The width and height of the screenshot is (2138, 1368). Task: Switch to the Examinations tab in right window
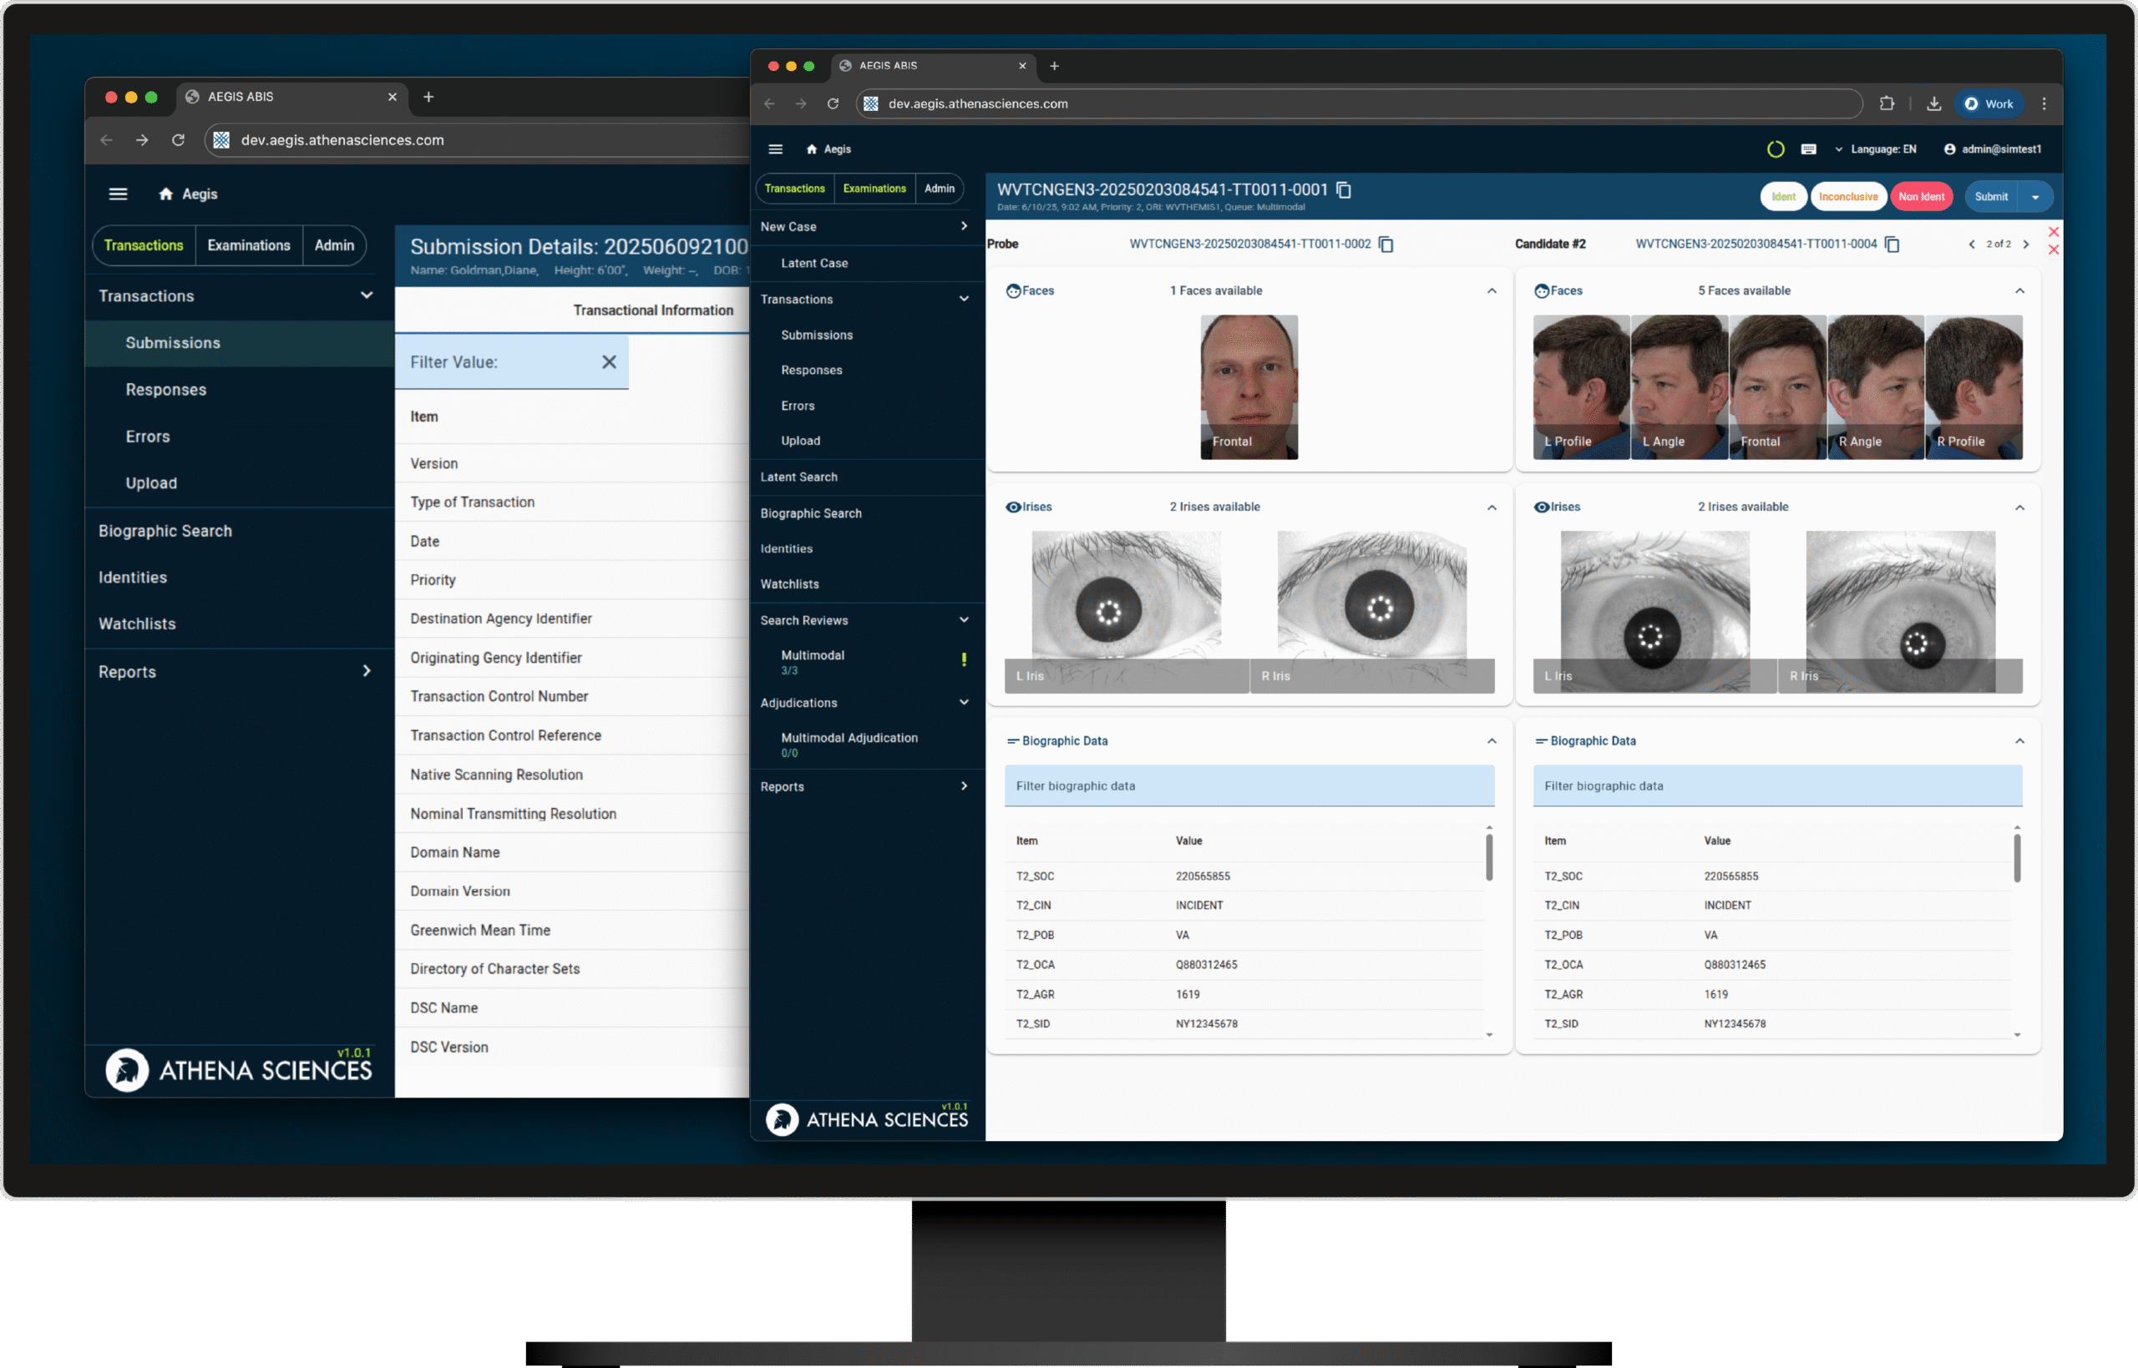click(x=874, y=189)
